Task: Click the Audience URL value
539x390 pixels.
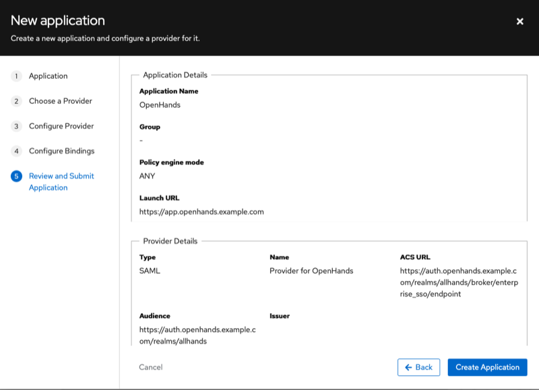Action: tap(197, 335)
